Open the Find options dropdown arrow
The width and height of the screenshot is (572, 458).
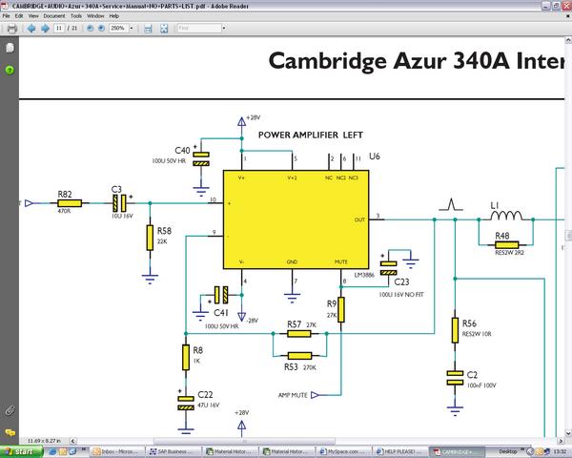click(224, 29)
